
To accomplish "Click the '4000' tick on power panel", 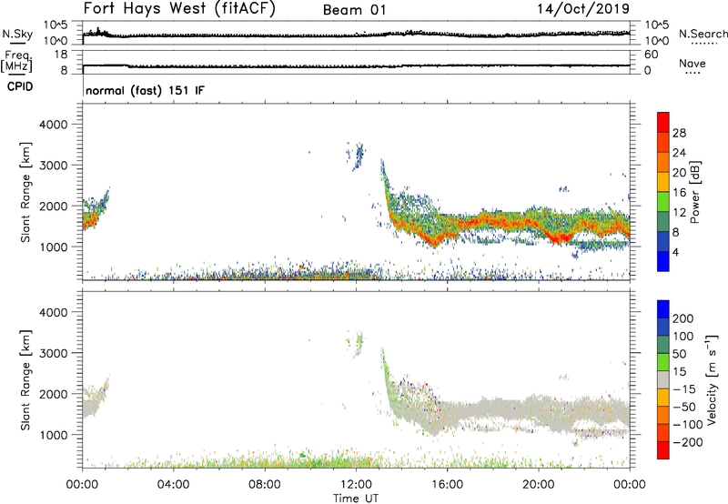I will tap(53, 125).
